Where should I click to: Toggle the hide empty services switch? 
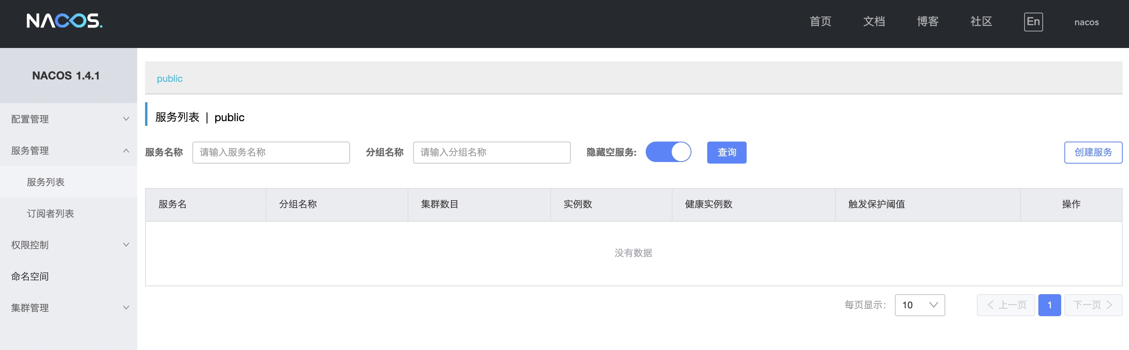(x=668, y=152)
